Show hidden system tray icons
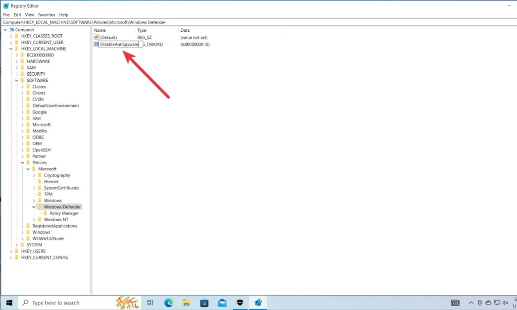517x310 pixels. click(471, 303)
